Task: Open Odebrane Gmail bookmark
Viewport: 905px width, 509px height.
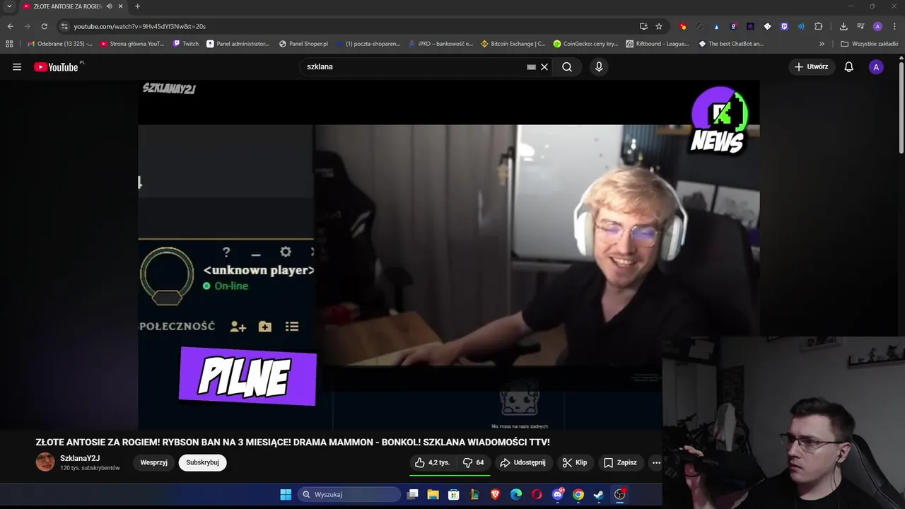Action: [59, 44]
